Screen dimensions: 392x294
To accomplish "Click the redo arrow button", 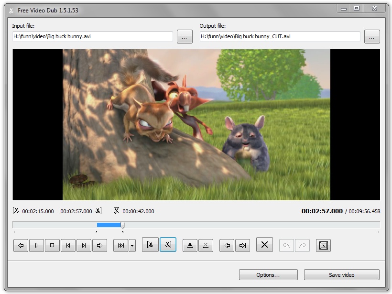I will pyautogui.click(x=302, y=246).
